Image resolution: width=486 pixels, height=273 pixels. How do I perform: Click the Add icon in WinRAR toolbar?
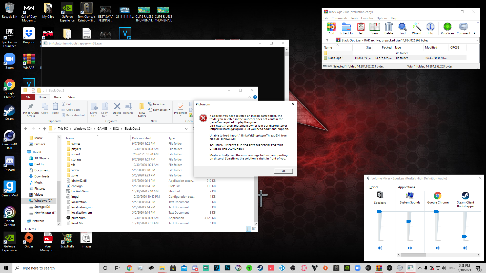click(x=331, y=29)
